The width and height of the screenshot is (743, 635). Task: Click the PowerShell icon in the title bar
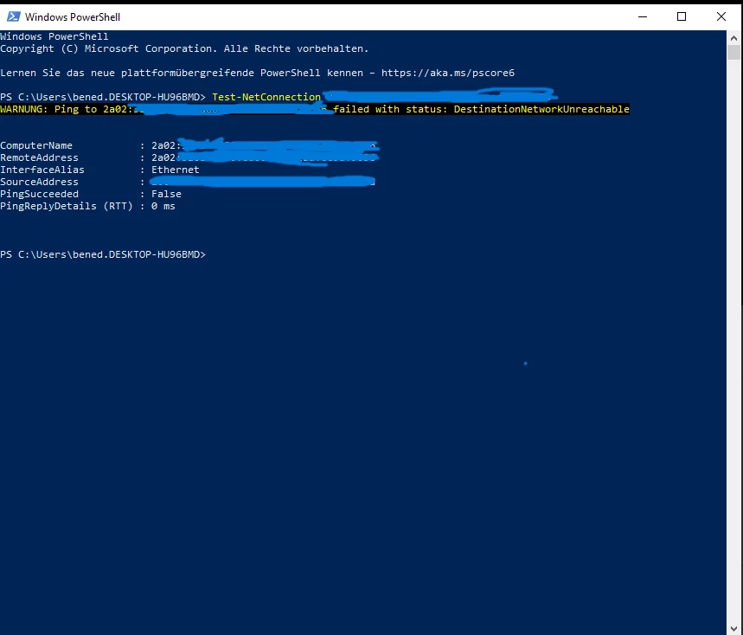click(13, 17)
